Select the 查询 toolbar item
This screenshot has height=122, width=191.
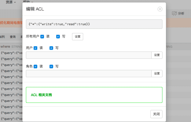click(13, 37)
